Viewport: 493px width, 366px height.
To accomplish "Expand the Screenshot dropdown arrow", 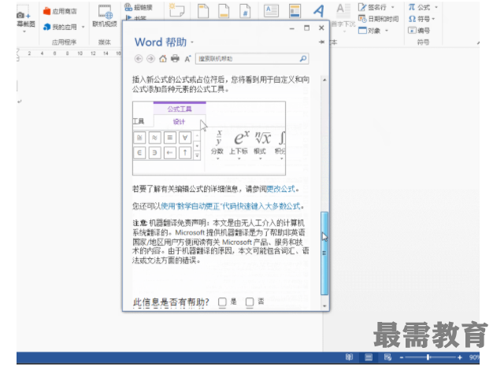I will coord(24,31).
